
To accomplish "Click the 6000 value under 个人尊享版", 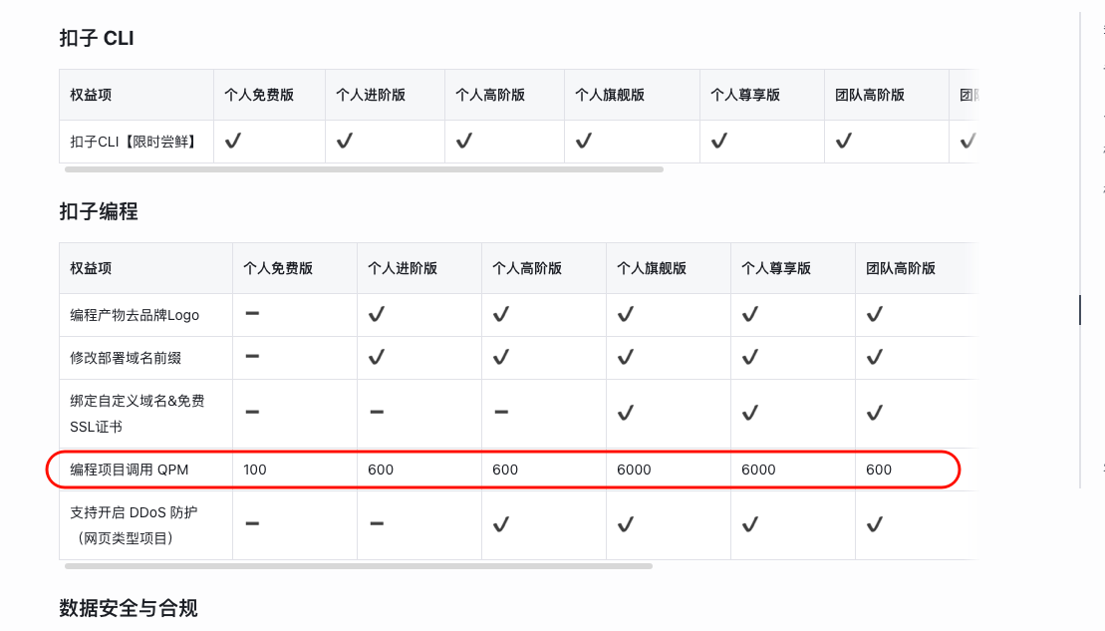I will (758, 470).
